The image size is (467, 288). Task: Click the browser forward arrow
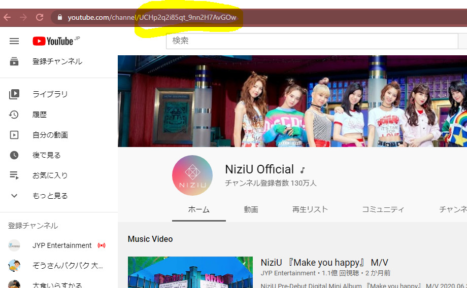(23, 17)
